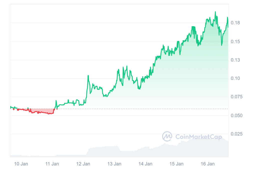Select the 15 Jan axis label
Viewport: 256px width, 171px height.
[176, 164]
